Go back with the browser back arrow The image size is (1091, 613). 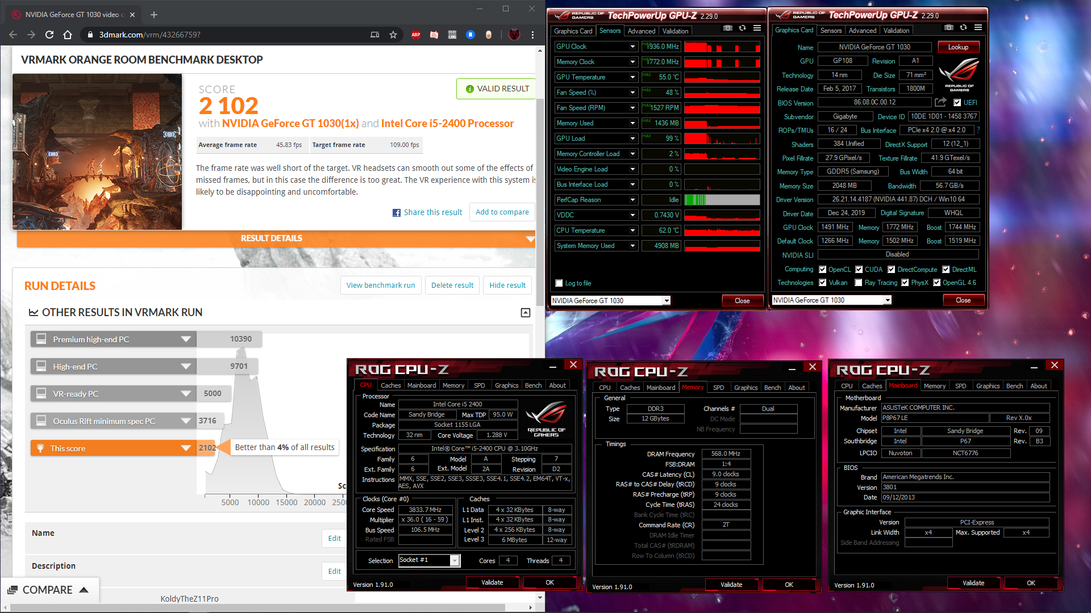[13, 35]
